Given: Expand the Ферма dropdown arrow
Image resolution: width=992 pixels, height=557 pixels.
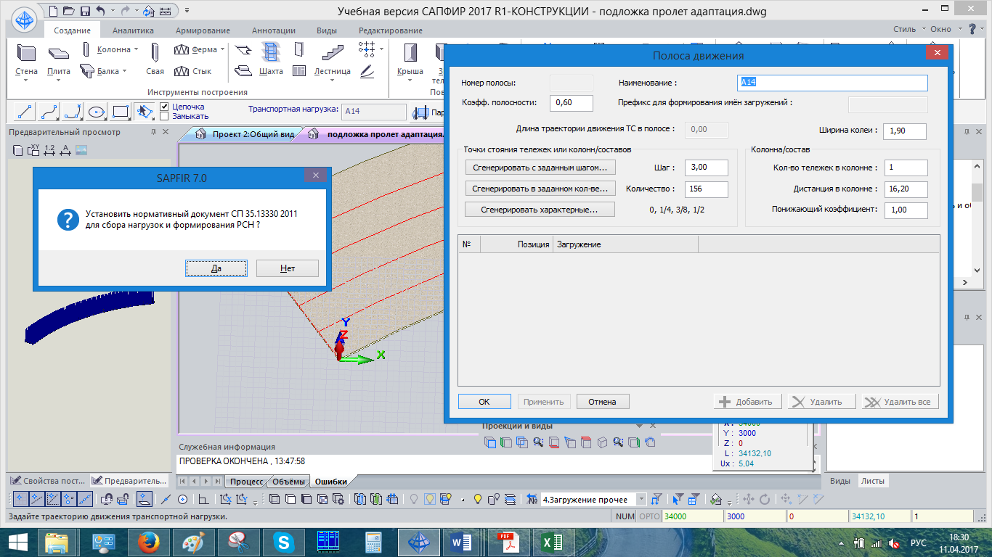Looking at the screenshot, I should (222, 49).
